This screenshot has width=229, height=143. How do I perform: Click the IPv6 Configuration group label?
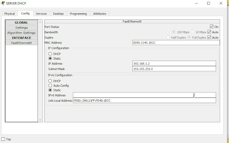pos(60,75)
